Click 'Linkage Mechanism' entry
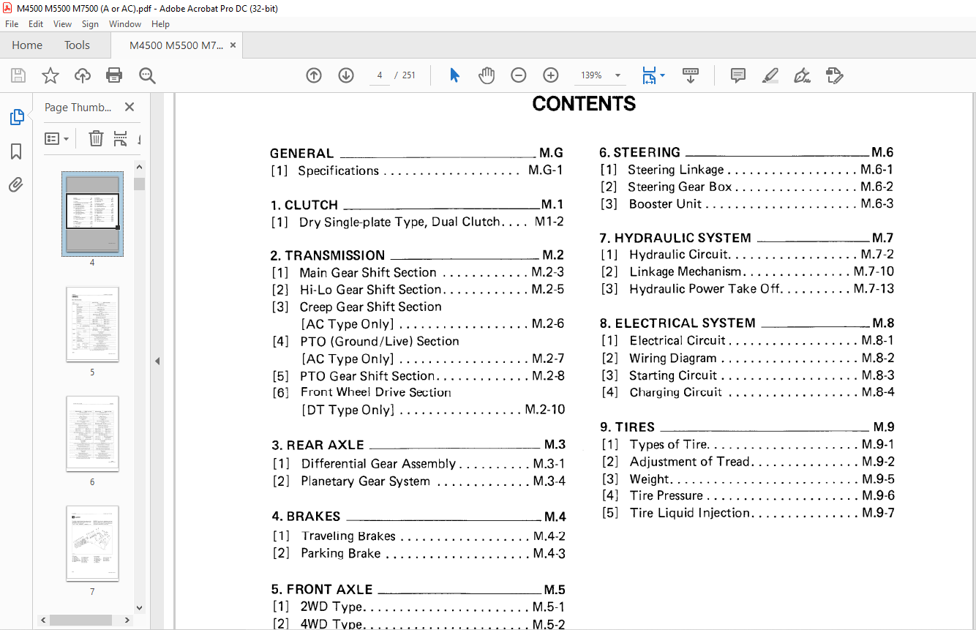 click(686, 271)
